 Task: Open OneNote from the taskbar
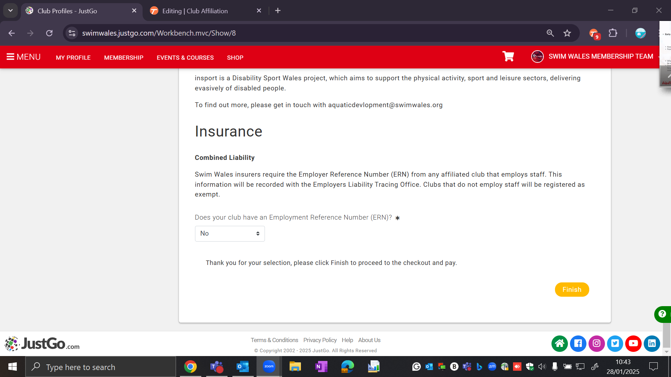(x=321, y=367)
